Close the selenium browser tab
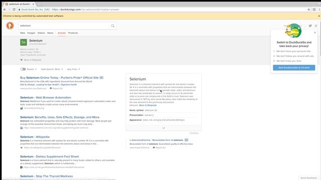This screenshot has width=321, height=180. pyautogui.click(x=34, y=4)
